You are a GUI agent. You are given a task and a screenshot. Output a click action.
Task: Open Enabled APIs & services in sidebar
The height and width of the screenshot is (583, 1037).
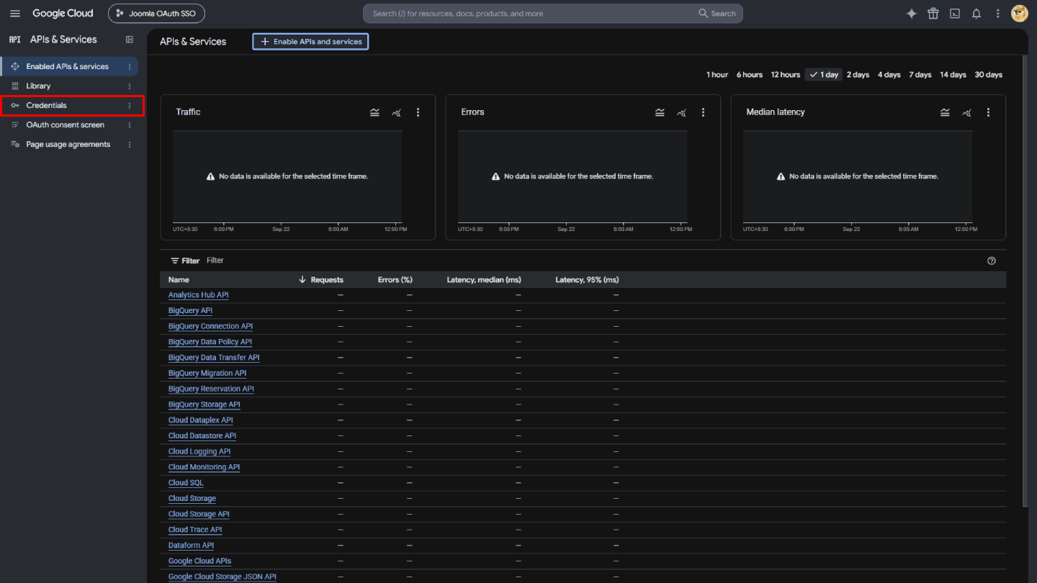click(x=69, y=66)
